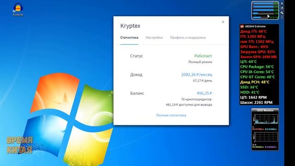Click the Загрузка GPU: 82% reading
The height and width of the screenshot is (166, 295).
pyautogui.click(x=258, y=52)
